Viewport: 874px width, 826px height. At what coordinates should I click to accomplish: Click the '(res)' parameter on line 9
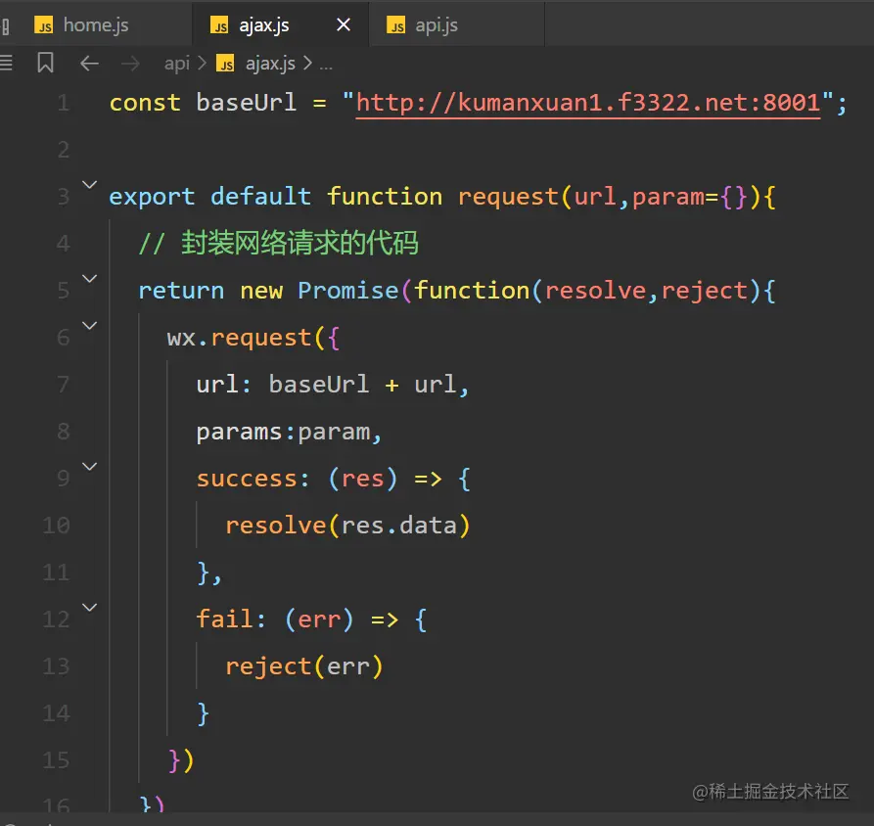pos(363,480)
